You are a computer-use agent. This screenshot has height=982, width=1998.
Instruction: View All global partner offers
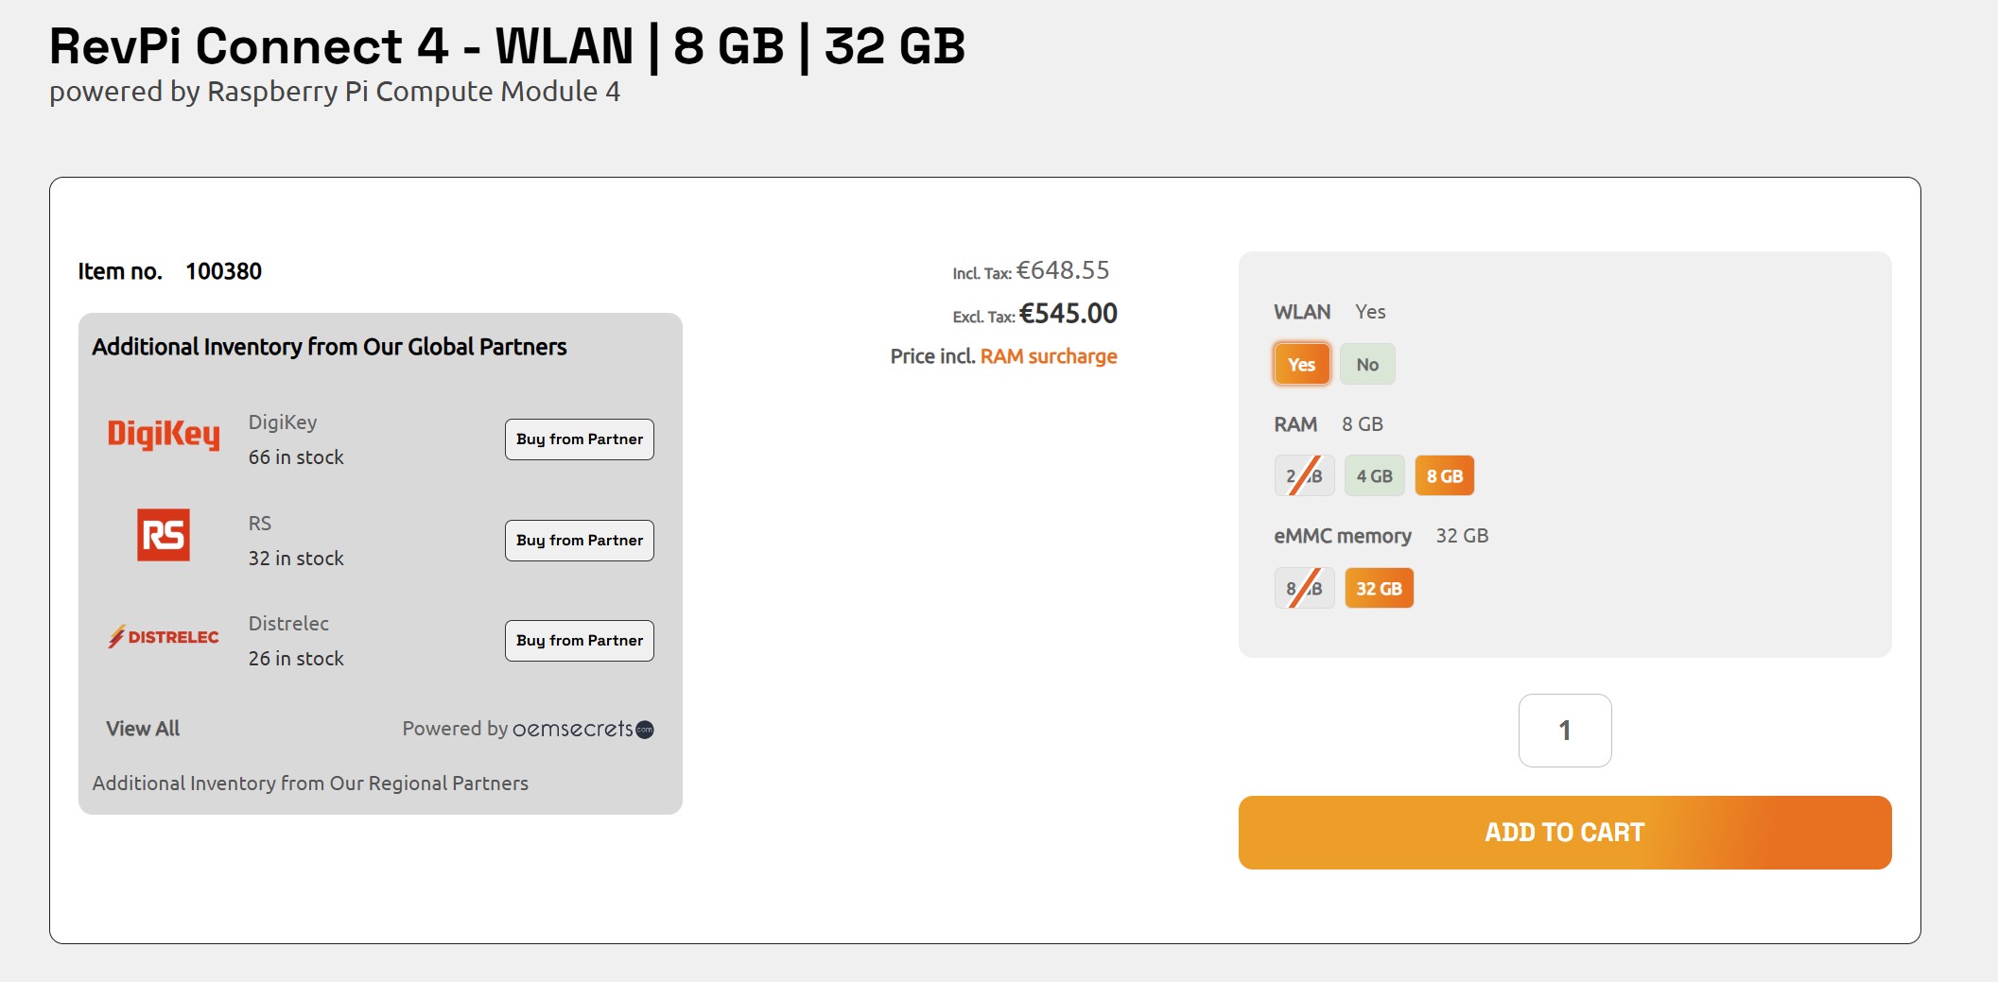tap(141, 728)
